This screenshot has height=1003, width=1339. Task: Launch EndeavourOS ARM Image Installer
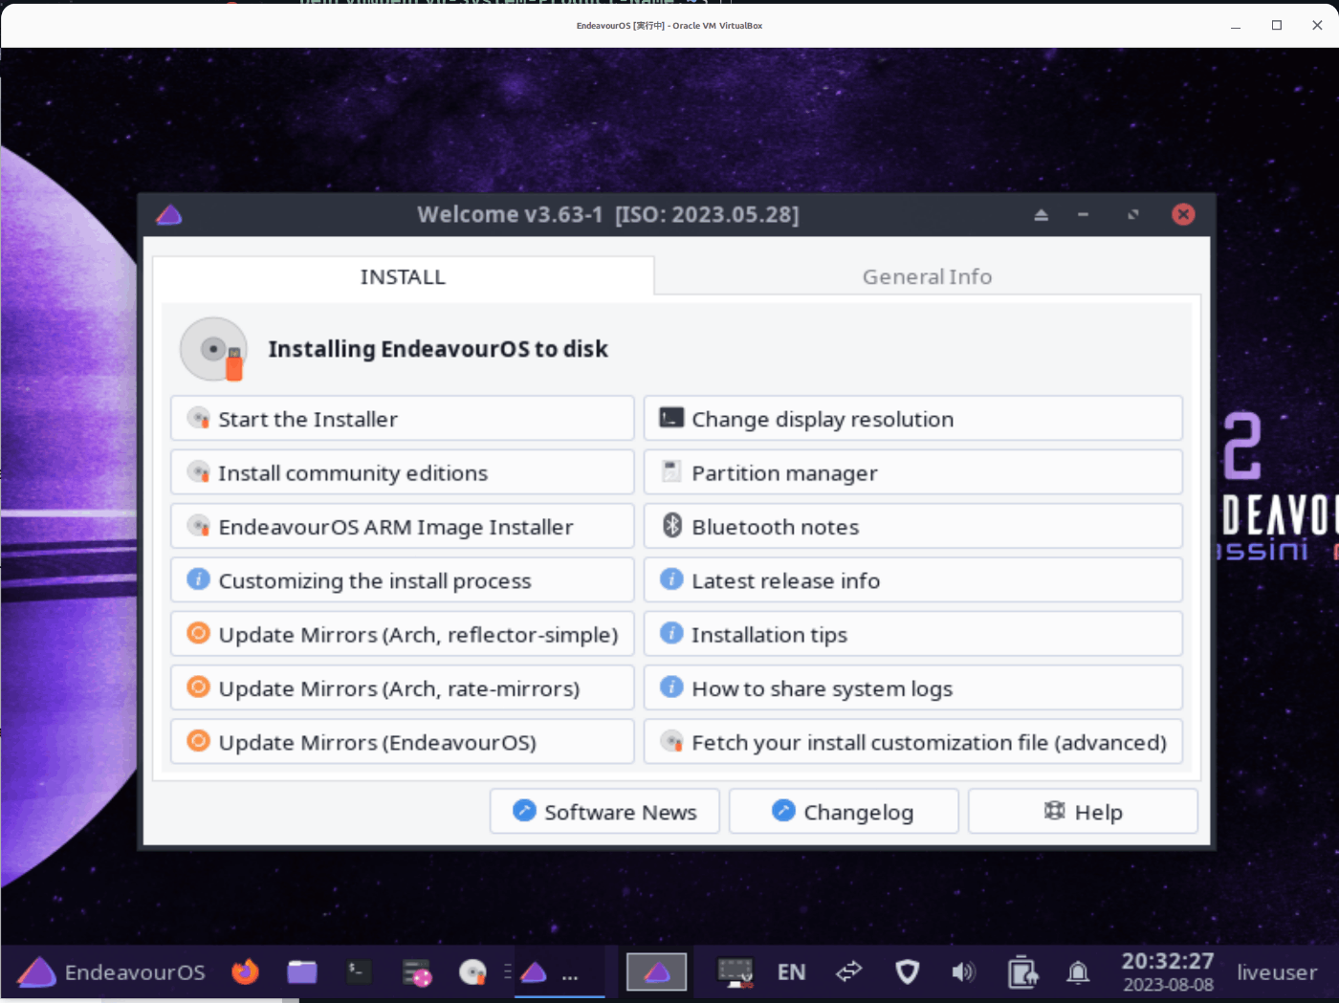click(403, 527)
